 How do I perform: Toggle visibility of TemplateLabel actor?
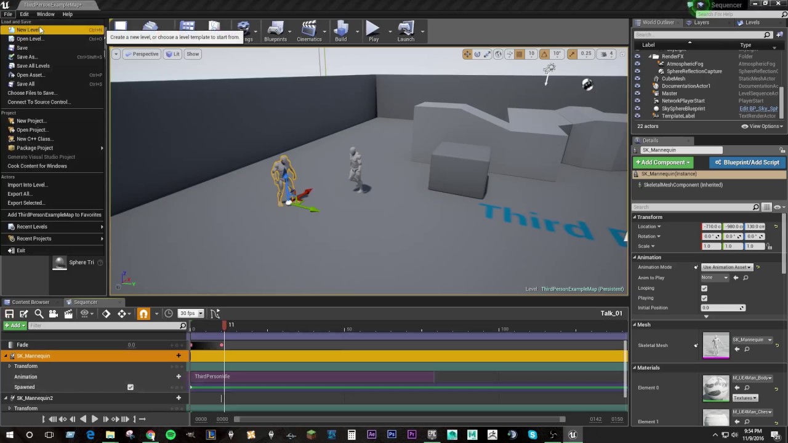click(x=637, y=116)
